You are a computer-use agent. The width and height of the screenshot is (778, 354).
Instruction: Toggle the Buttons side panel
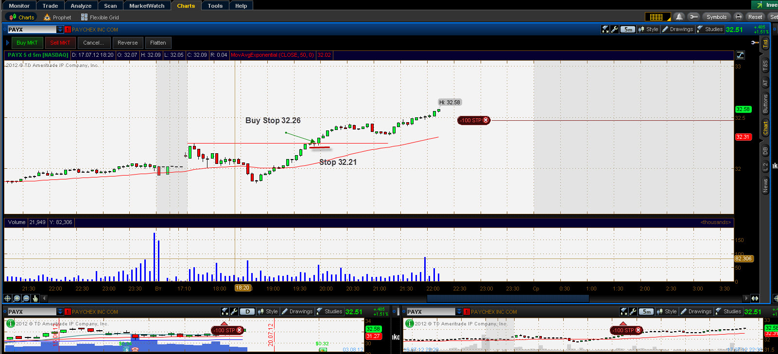pos(765,103)
